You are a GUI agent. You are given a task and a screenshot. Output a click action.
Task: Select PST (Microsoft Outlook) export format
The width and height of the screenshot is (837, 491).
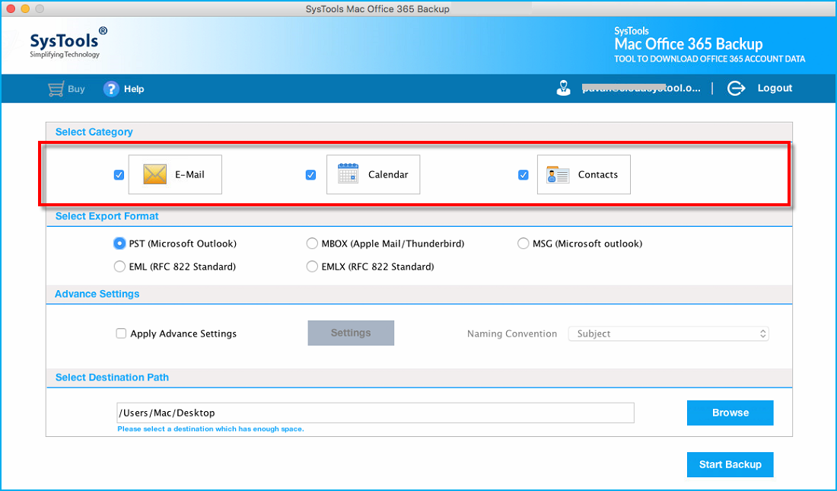[119, 244]
